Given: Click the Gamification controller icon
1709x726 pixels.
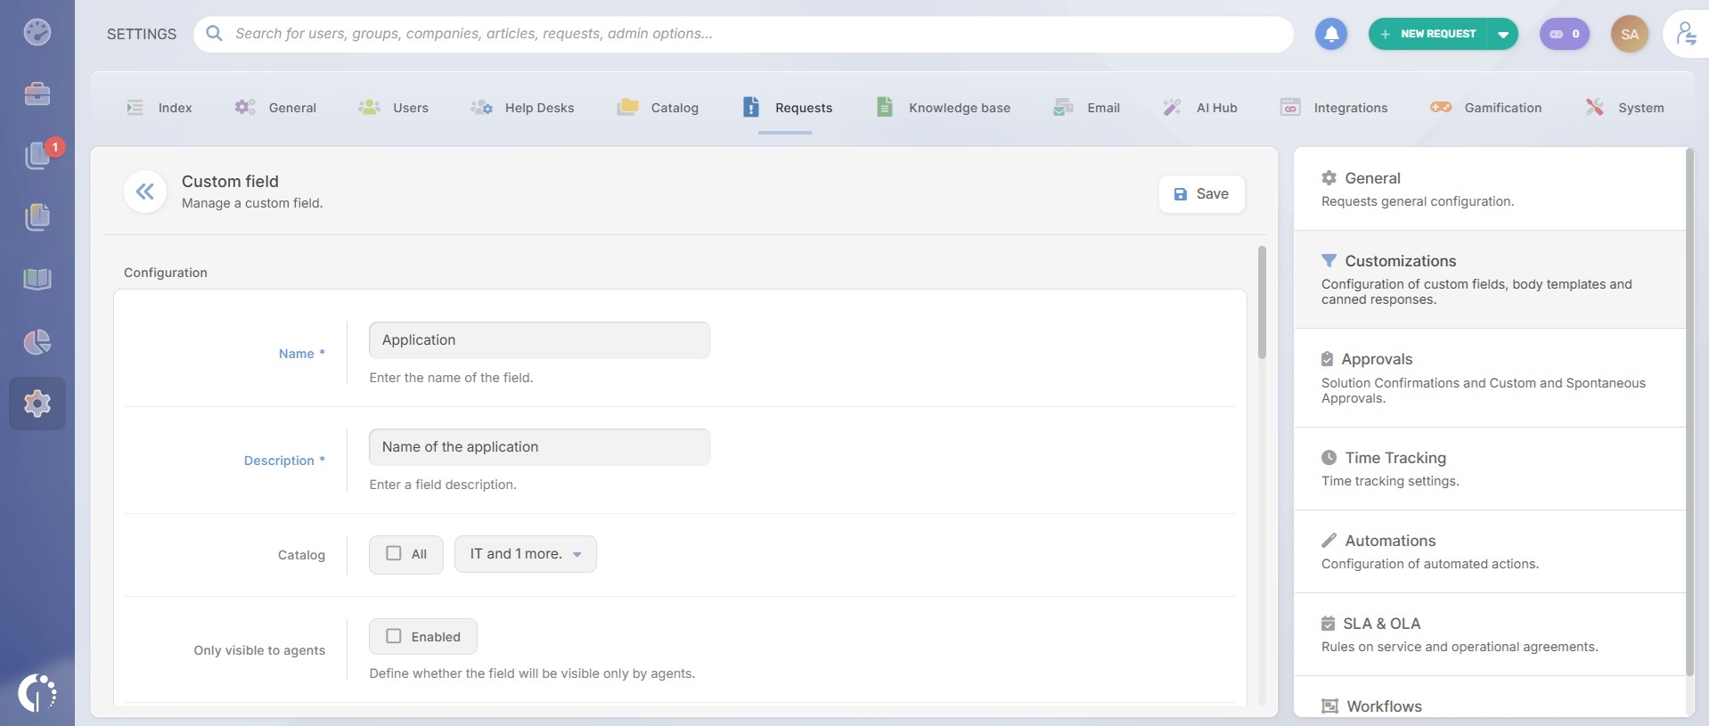Looking at the screenshot, I should 1441,107.
